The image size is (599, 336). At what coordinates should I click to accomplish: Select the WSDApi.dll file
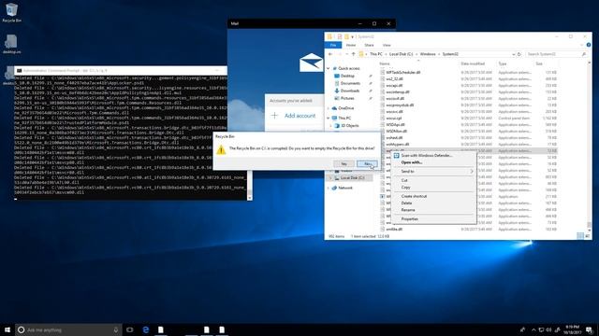(395, 124)
